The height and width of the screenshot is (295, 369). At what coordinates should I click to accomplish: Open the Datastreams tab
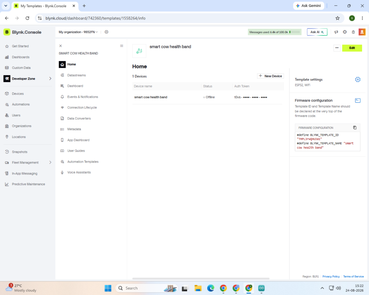(76, 75)
